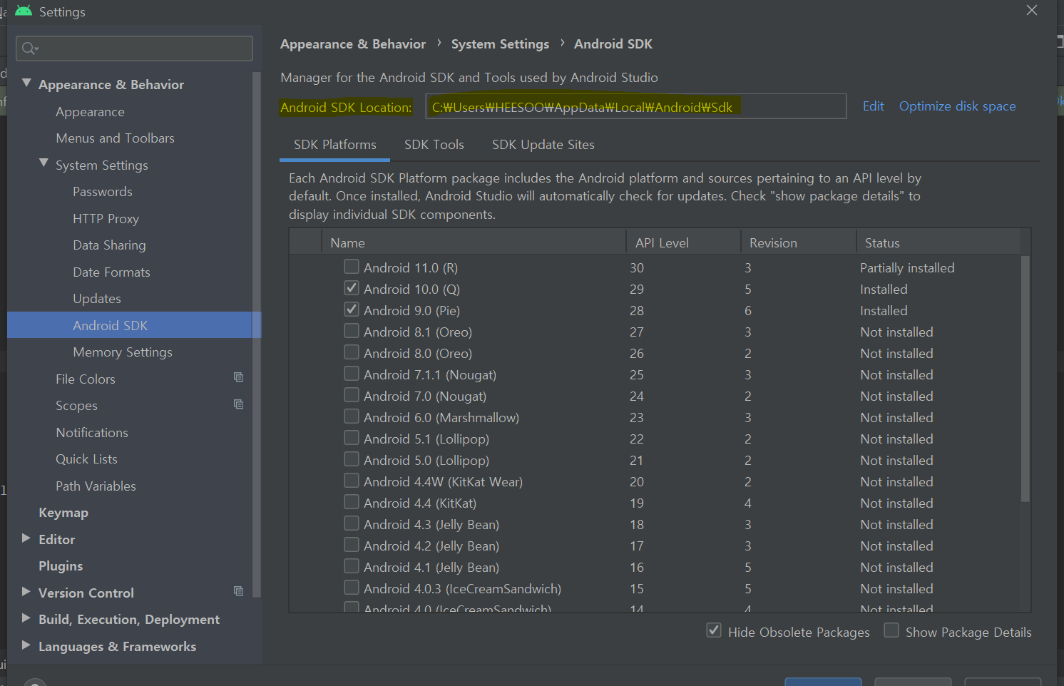The width and height of the screenshot is (1064, 686).
Task: Select Scopes in the settings tree
Action: pyautogui.click(x=76, y=406)
